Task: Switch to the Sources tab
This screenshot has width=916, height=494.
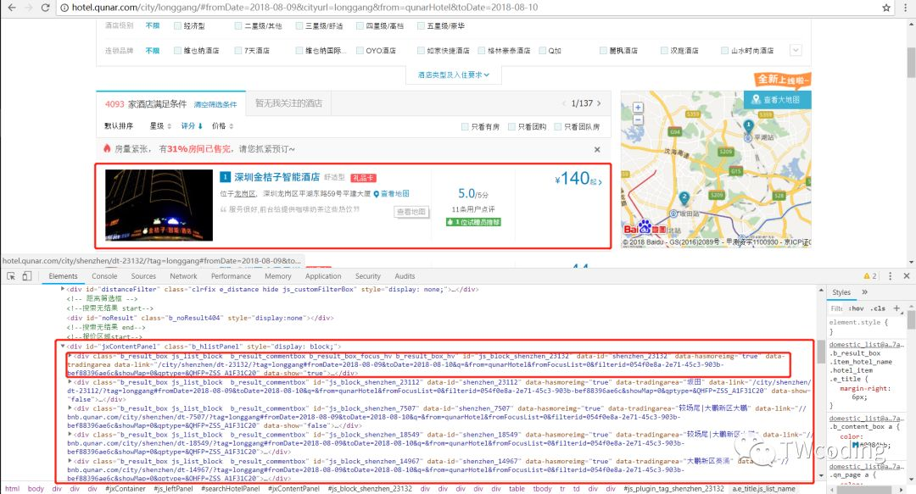Action: pyautogui.click(x=143, y=276)
